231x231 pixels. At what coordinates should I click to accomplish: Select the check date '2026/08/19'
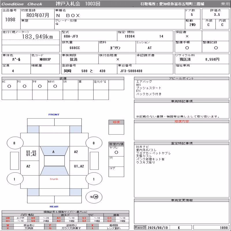(158, 228)
